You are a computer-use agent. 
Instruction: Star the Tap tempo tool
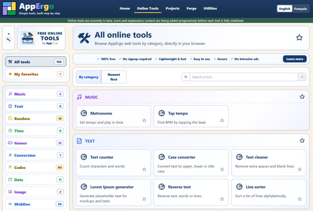[x=222, y=120]
